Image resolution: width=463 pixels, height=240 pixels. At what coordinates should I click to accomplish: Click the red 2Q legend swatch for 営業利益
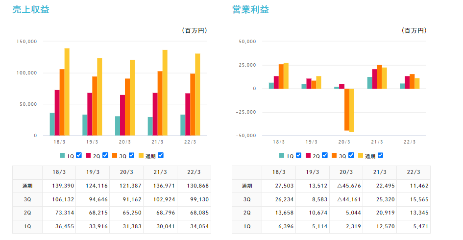click(x=308, y=156)
